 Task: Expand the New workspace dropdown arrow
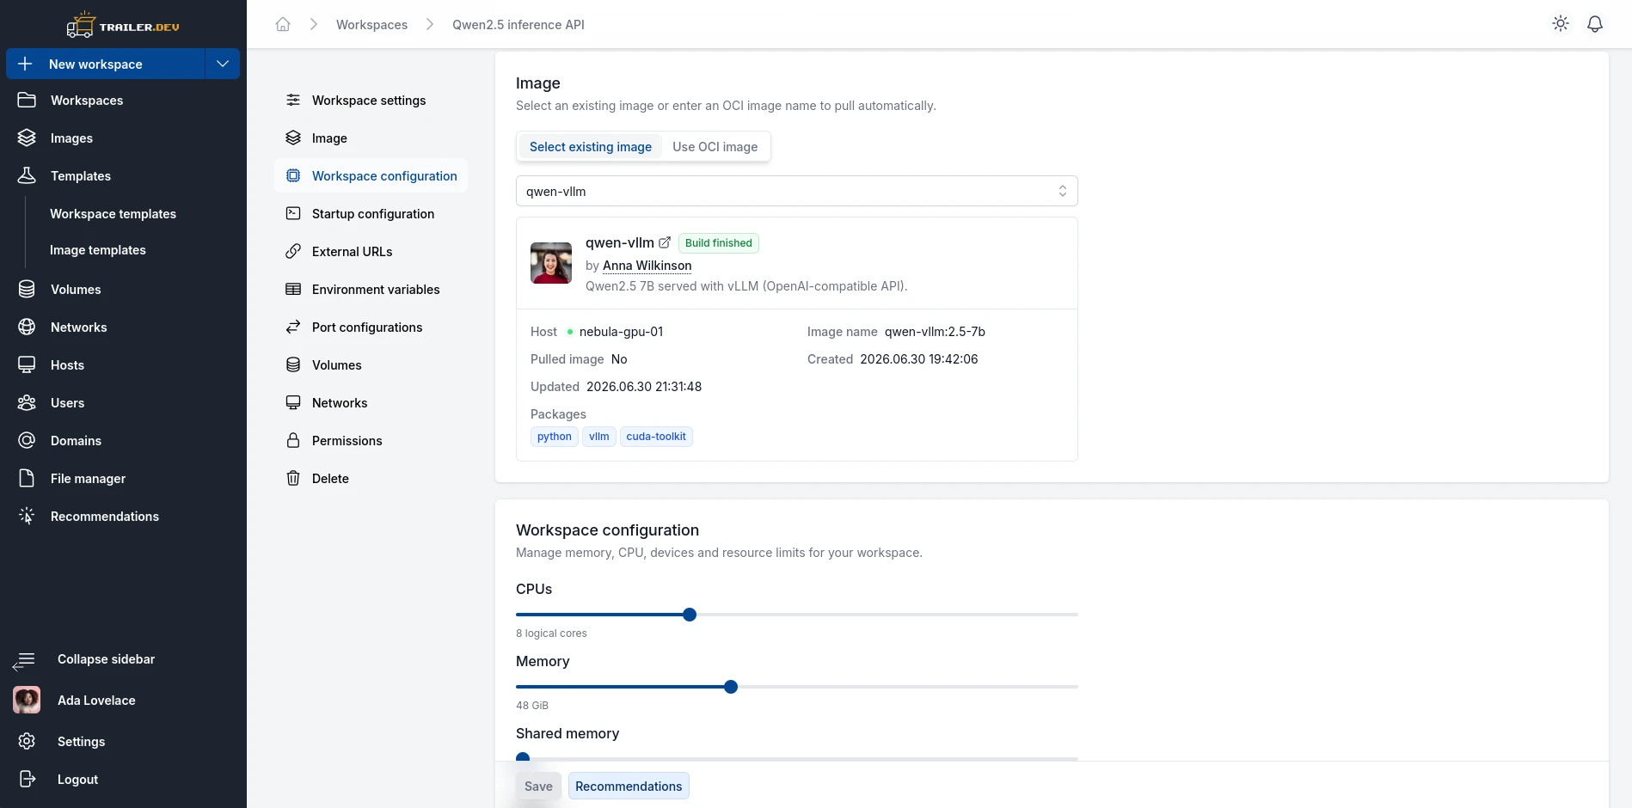[x=223, y=64]
